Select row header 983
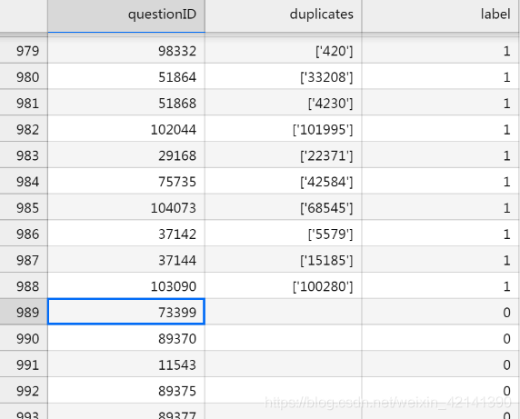Viewport: 520px width, 419px height. pyautogui.click(x=24, y=155)
